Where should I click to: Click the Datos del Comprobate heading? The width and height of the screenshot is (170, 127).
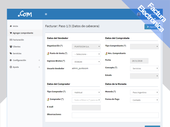click(x=117, y=38)
